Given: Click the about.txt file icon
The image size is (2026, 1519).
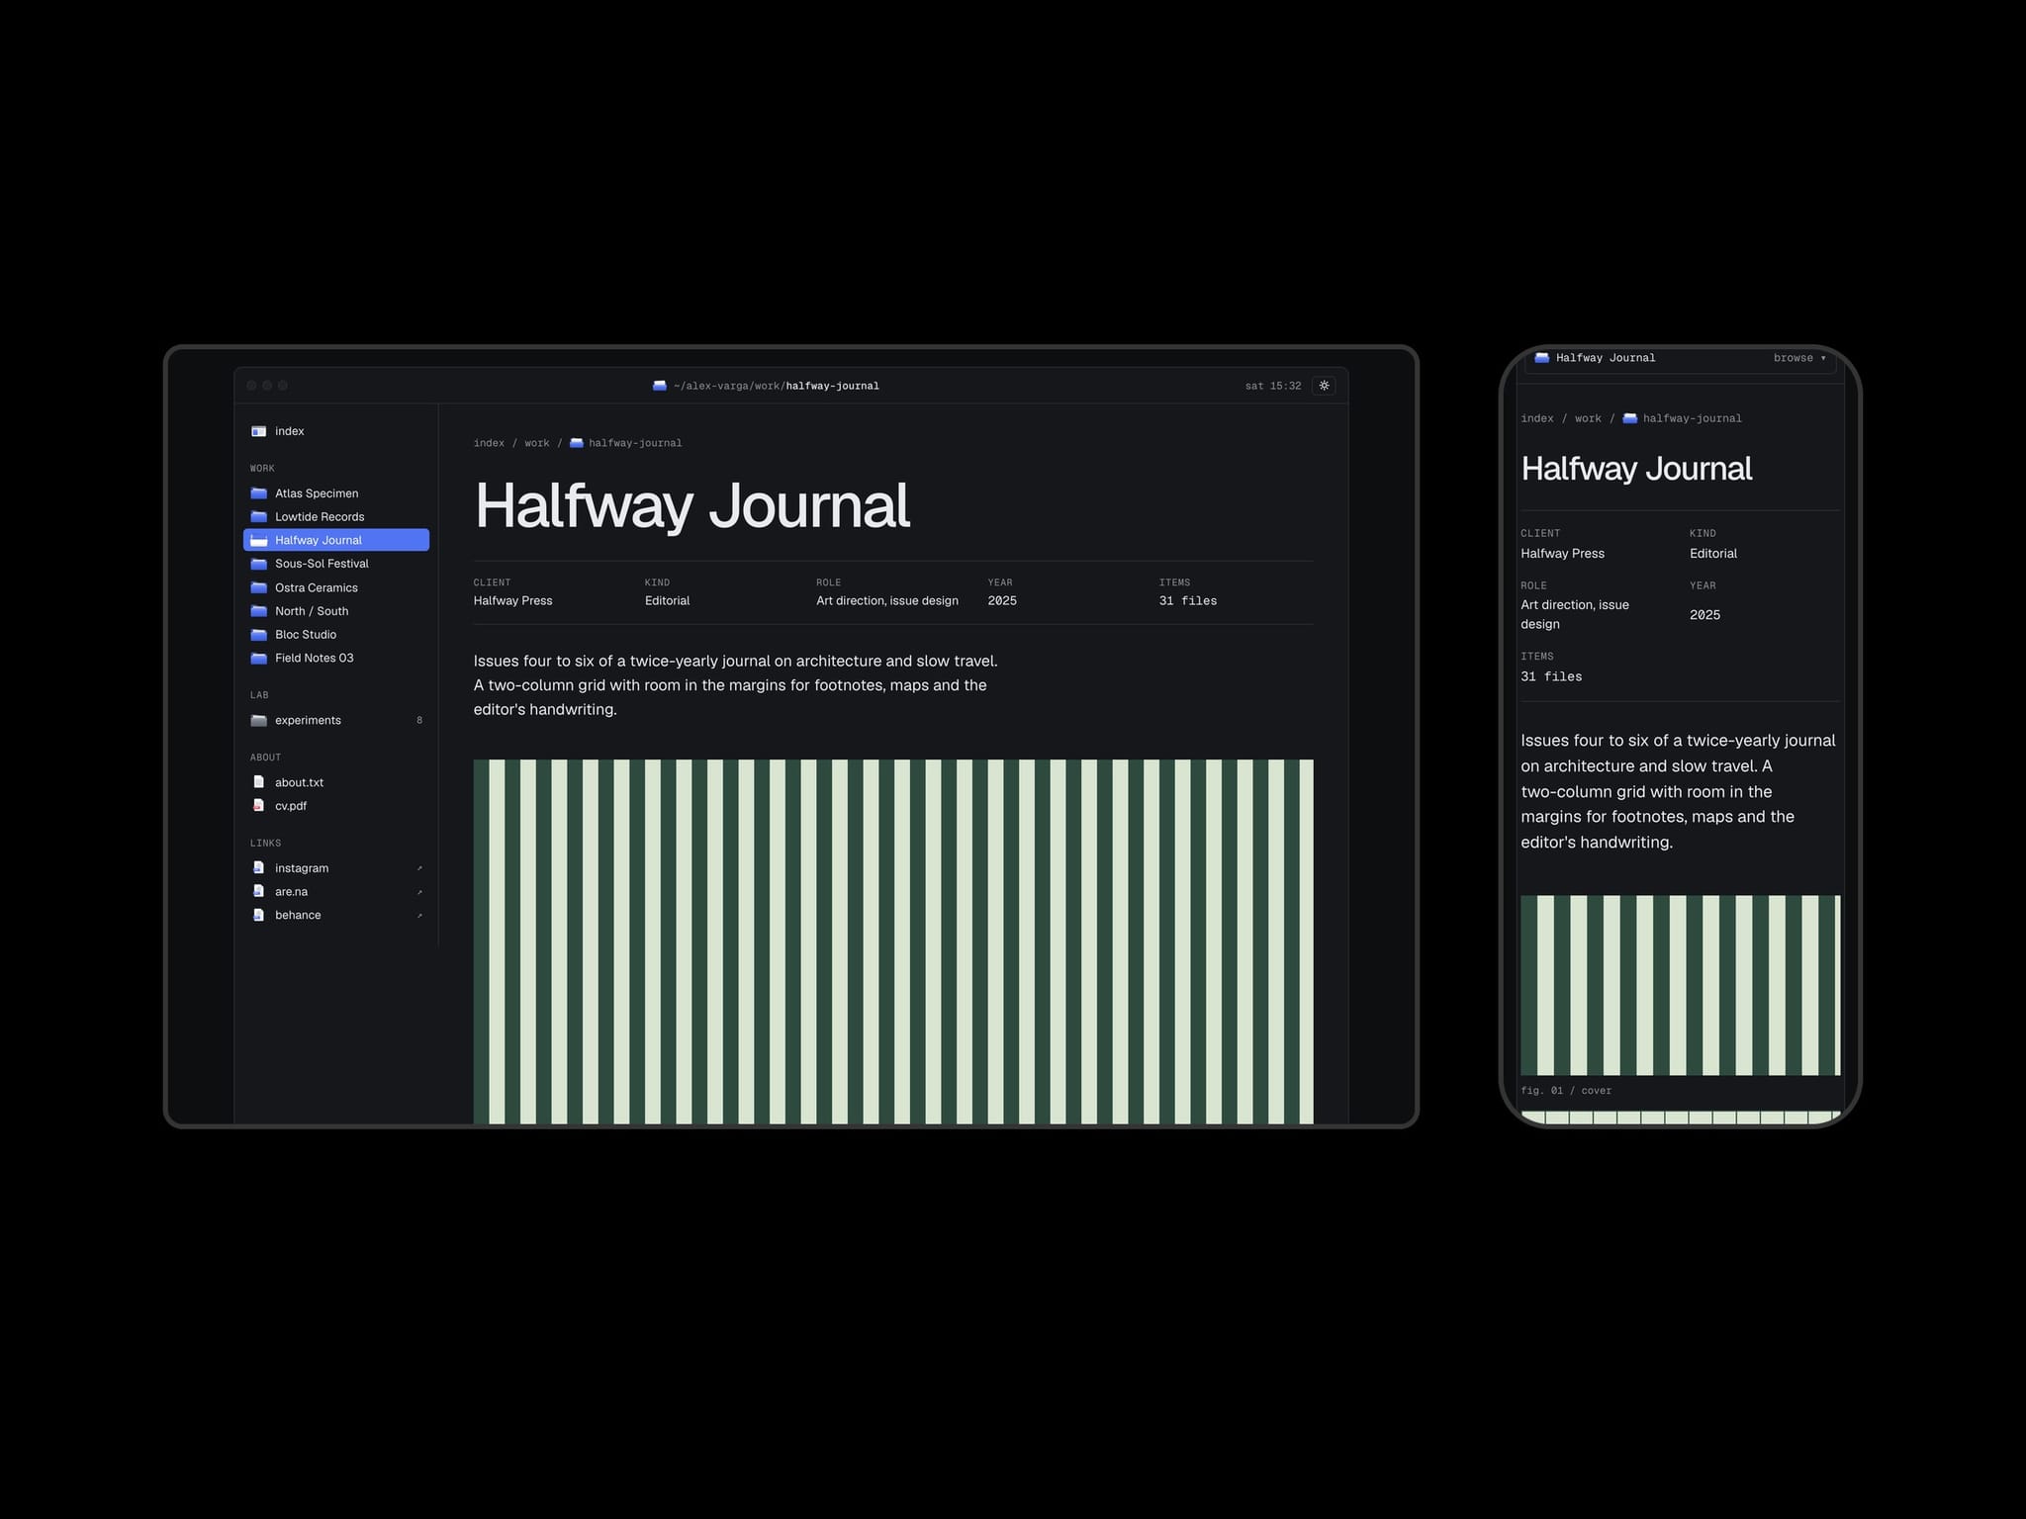Looking at the screenshot, I should pyautogui.click(x=259, y=781).
